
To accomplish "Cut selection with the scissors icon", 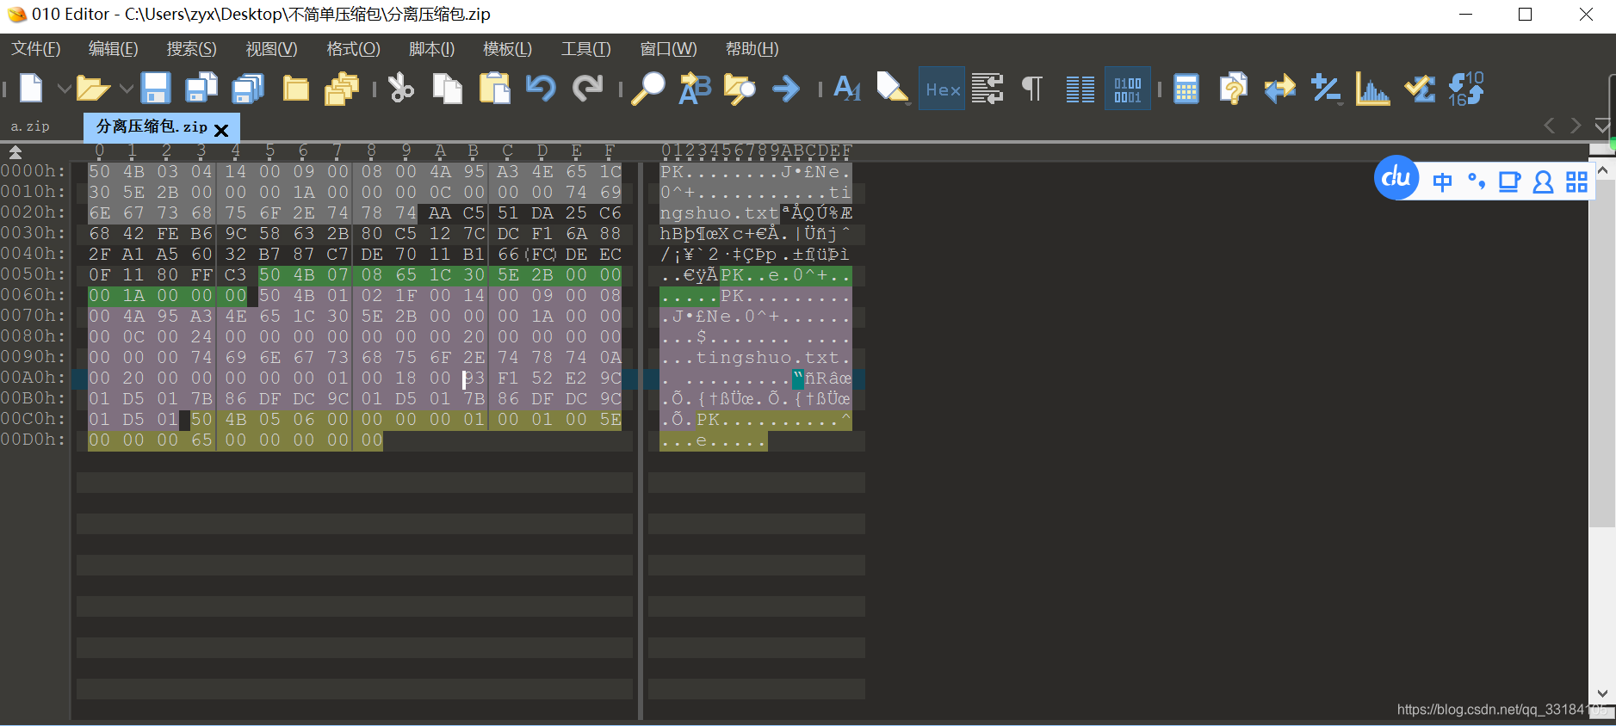I will point(401,89).
